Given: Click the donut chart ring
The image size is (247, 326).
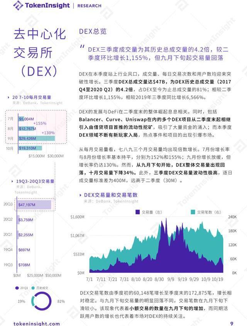Looking at the screenshot, I should [x=41, y=301].
